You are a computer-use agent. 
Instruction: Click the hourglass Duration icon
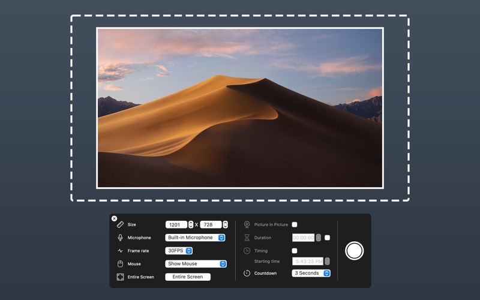[247, 238]
